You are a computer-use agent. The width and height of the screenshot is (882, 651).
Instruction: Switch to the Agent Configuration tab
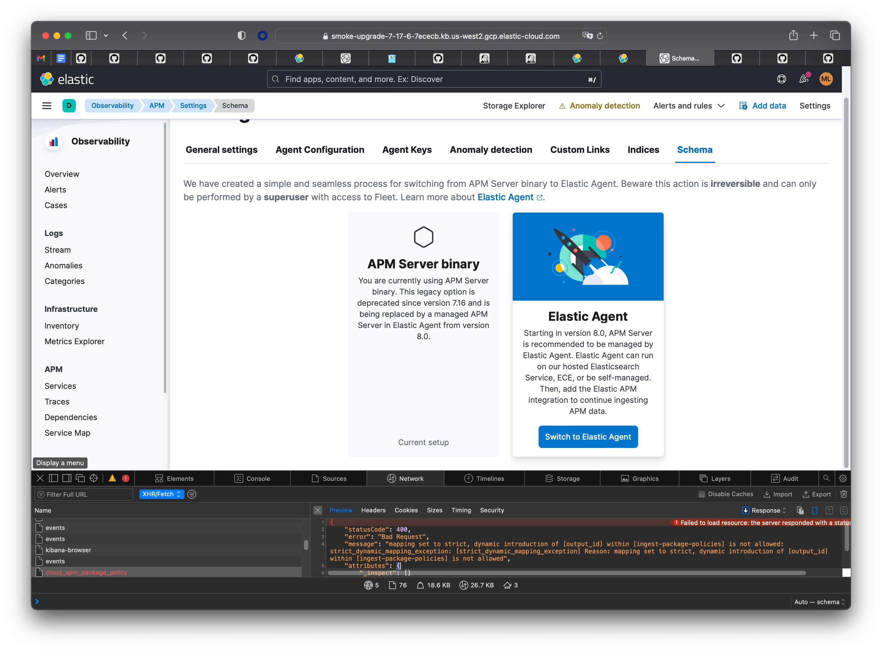320,150
